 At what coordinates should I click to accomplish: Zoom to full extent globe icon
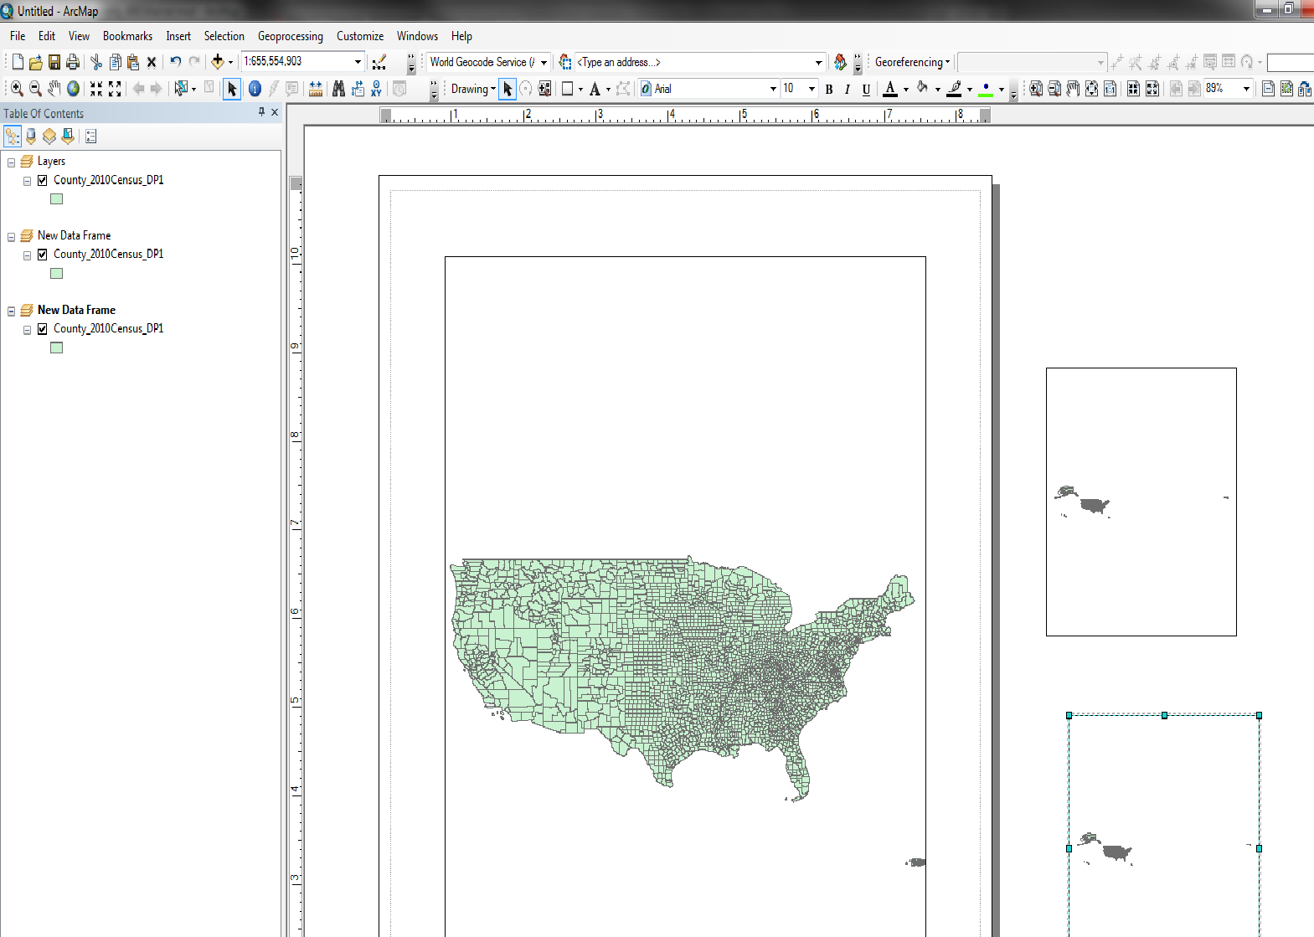click(x=74, y=89)
